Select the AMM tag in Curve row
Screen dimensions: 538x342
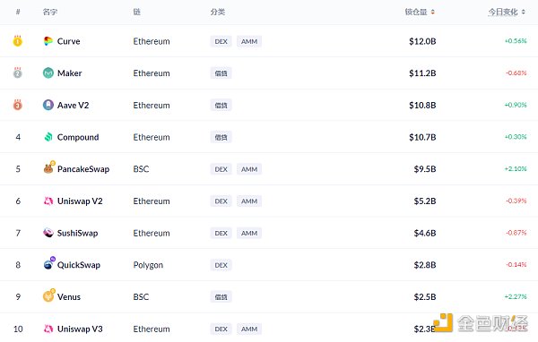(x=249, y=41)
